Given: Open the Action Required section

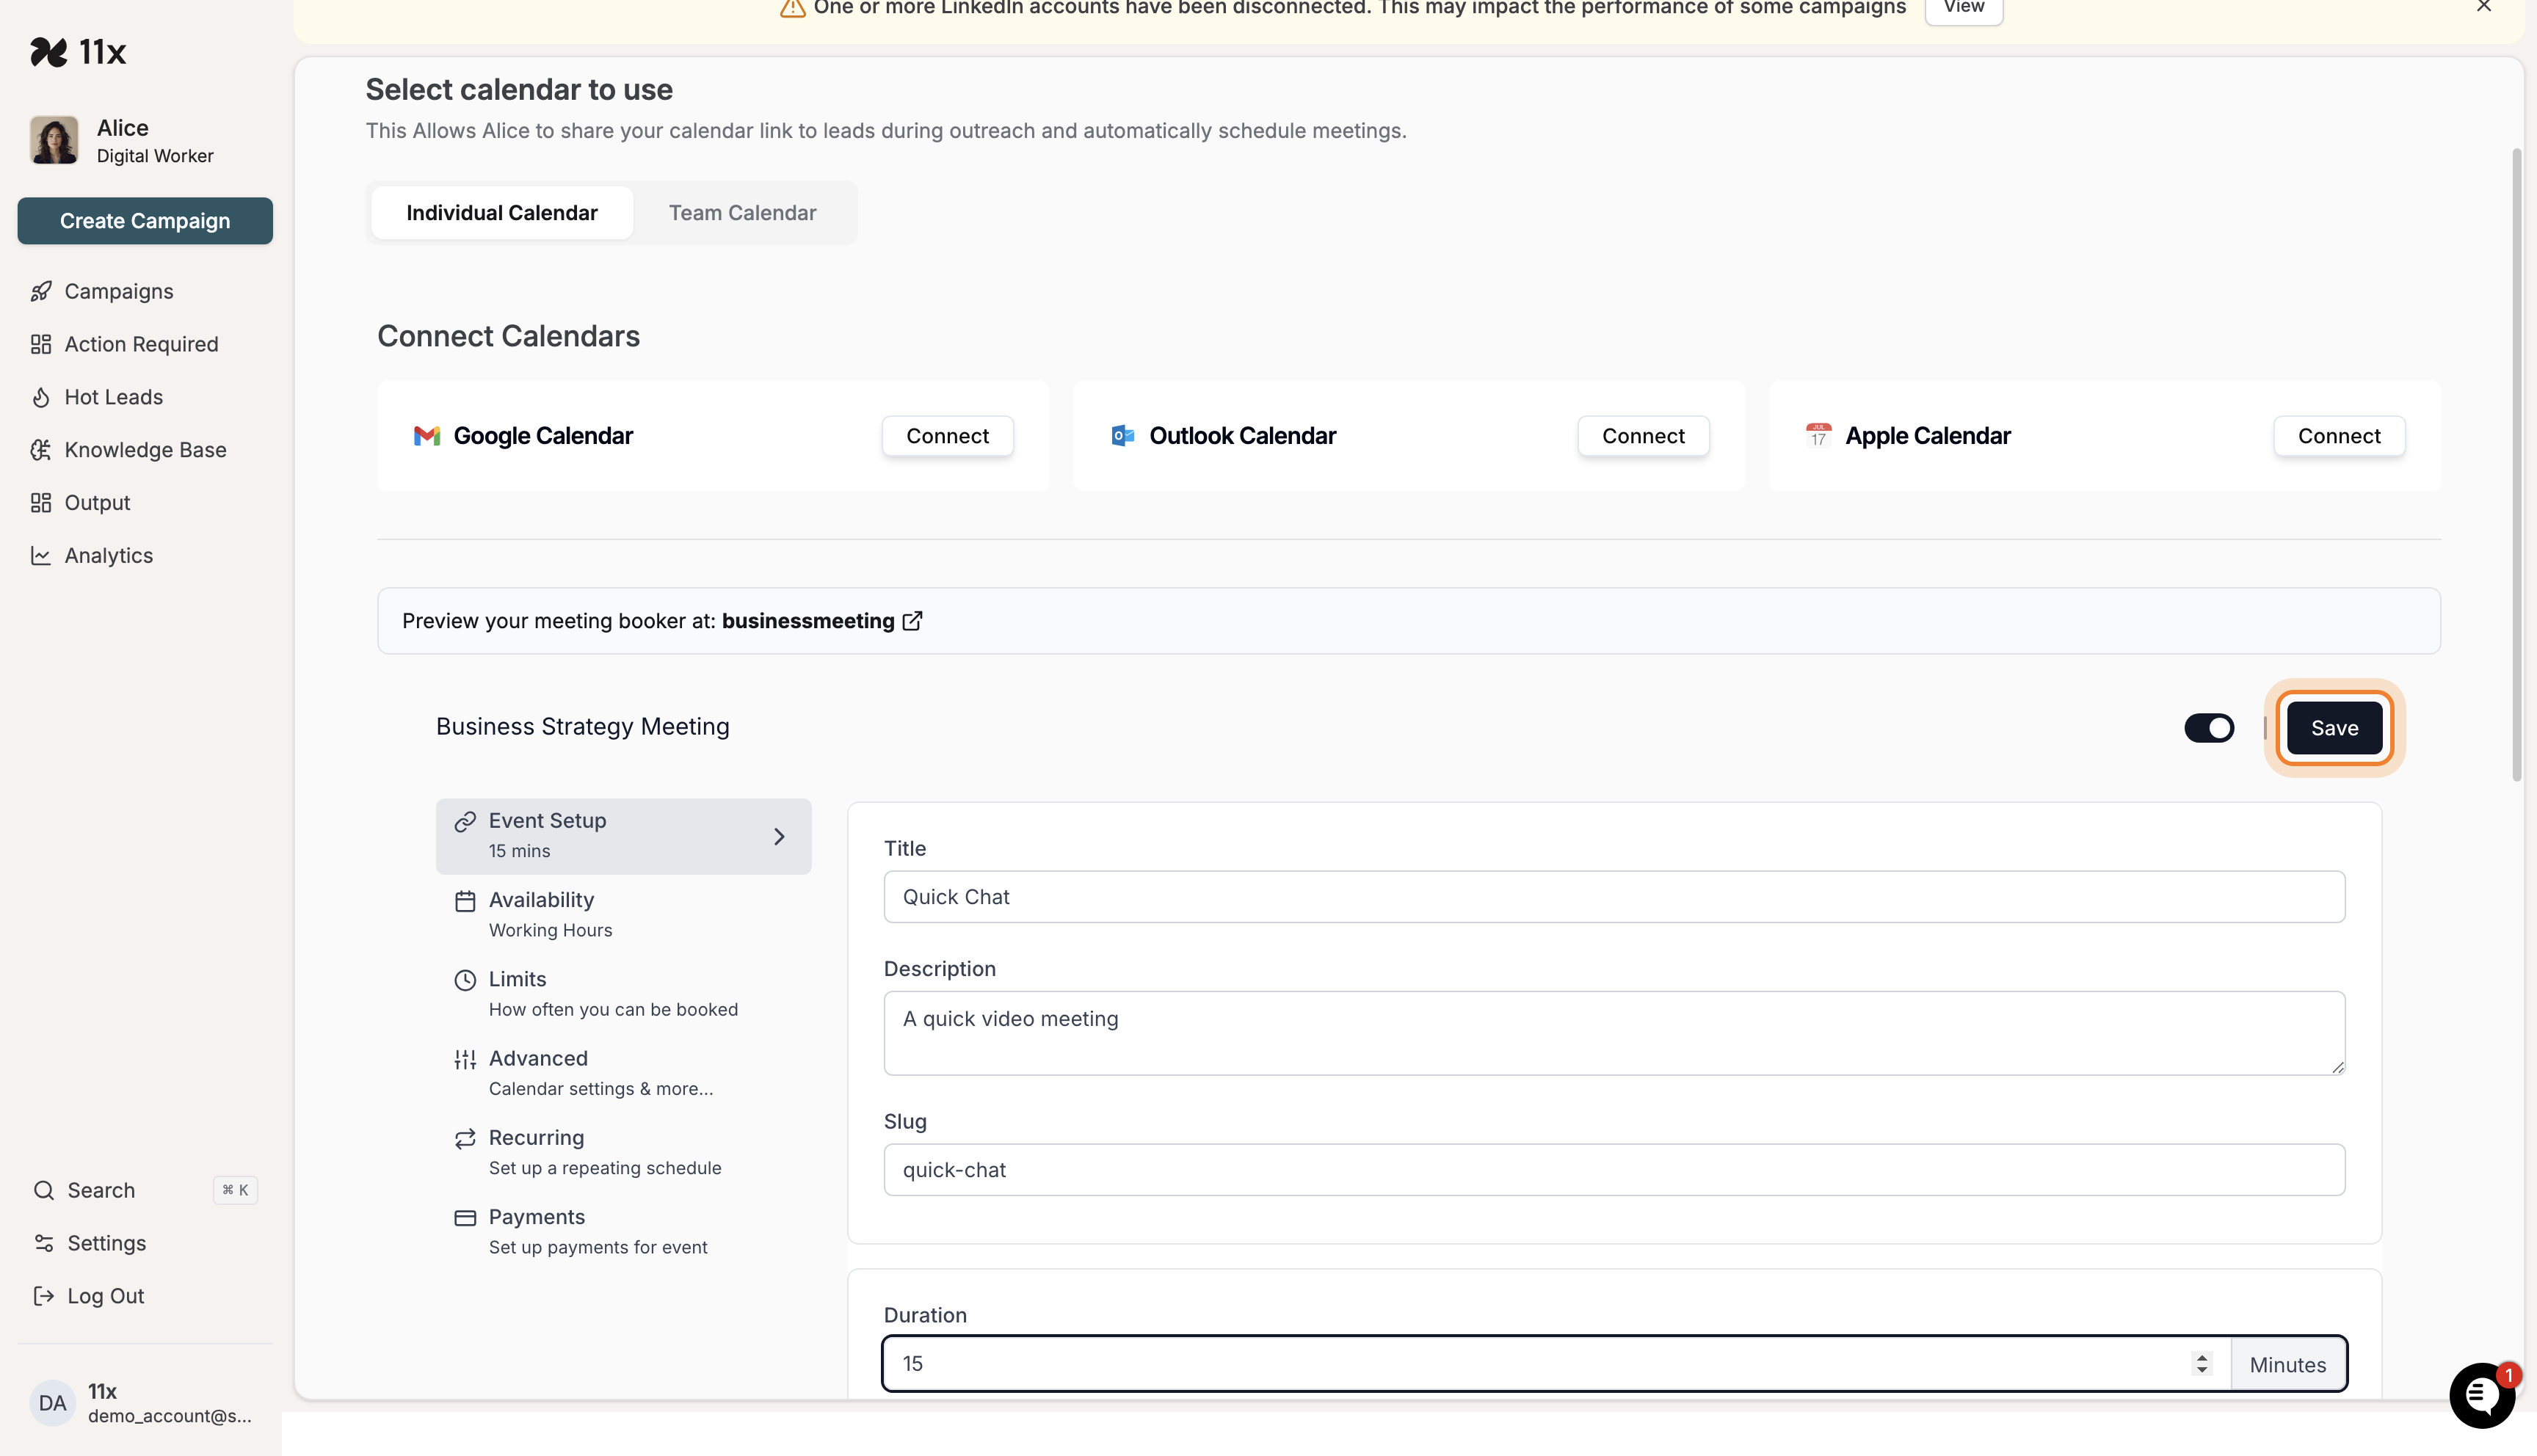Looking at the screenshot, I should tap(140, 343).
